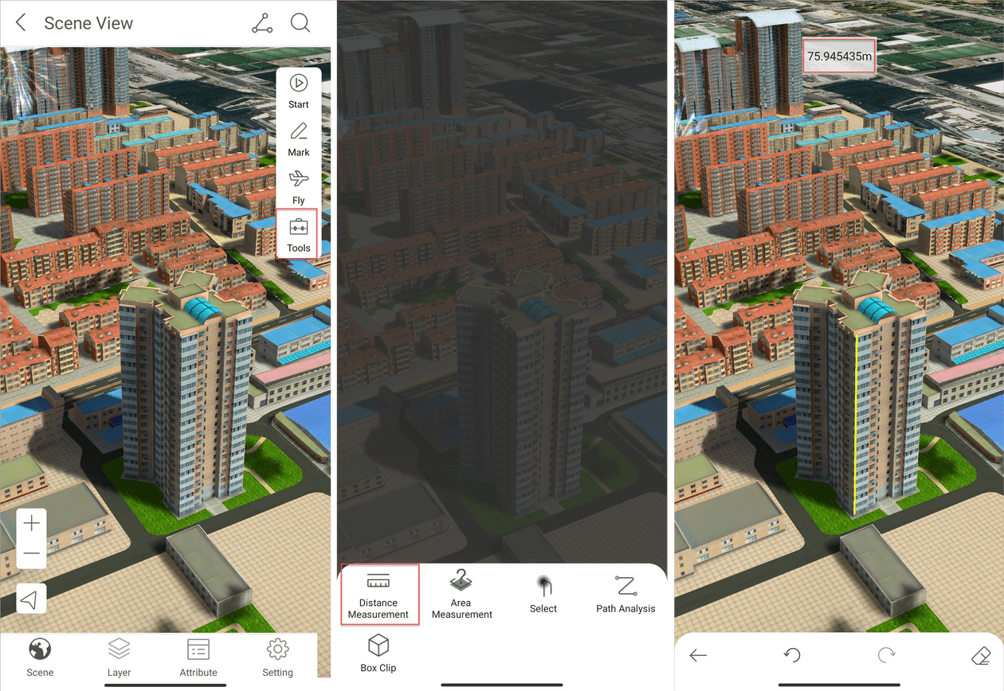Choose Distance Measurement tool
Screen dimensions: 1004x691
tap(378, 594)
